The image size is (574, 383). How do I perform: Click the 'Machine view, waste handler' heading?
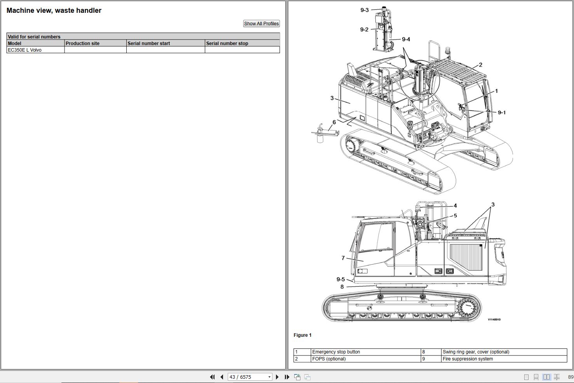(54, 10)
